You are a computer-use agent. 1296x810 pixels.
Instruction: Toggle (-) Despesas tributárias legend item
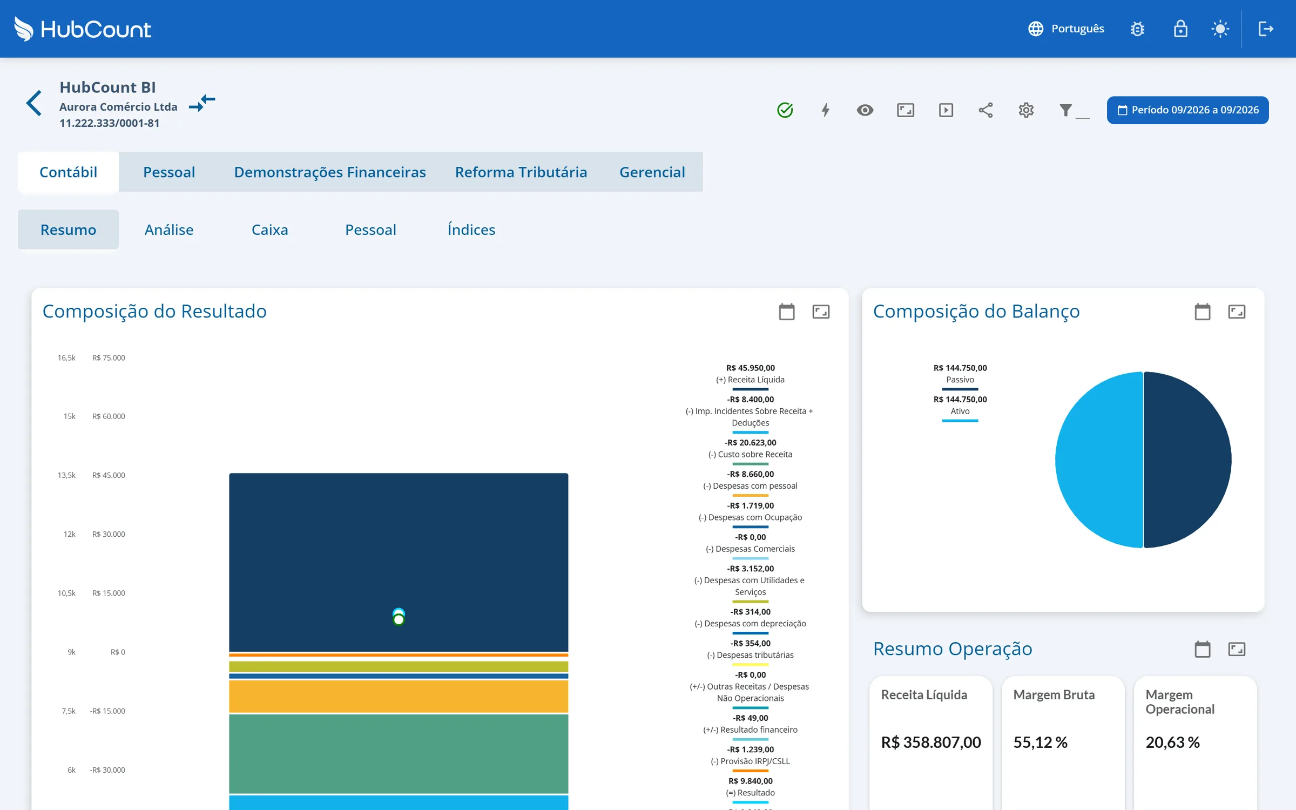(x=750, y=652)
